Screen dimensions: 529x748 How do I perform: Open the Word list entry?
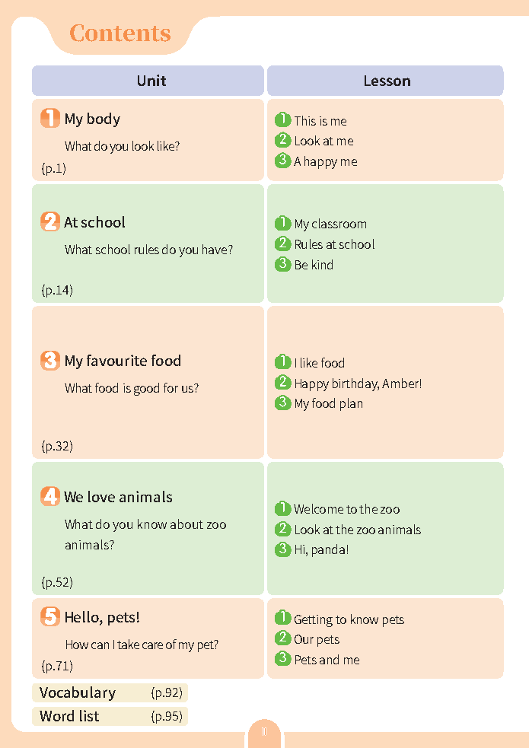pyautogui.click(x=70, y=716)
